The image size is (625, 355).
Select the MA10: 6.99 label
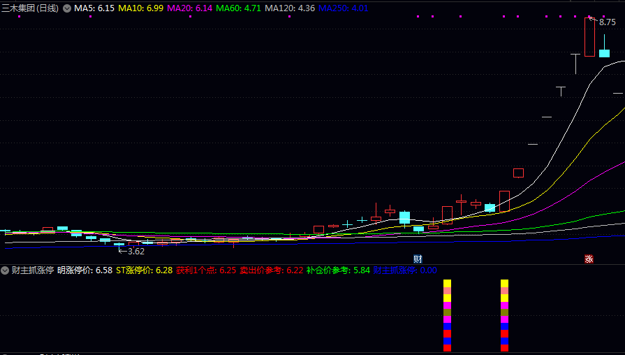(x=140, y=8)
